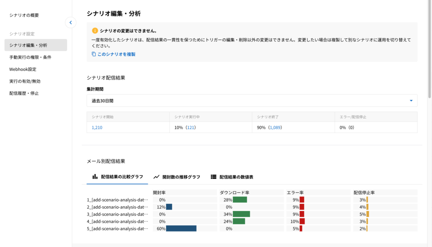Image resolution: width=432 pixels, height=247 pixels.
Task: Click the line chart icon for 開封数の推移グラフ
Action: coord(157,177)
